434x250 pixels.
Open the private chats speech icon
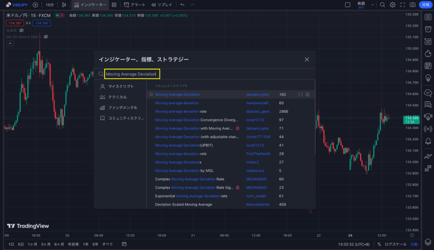tap(428, 105)
